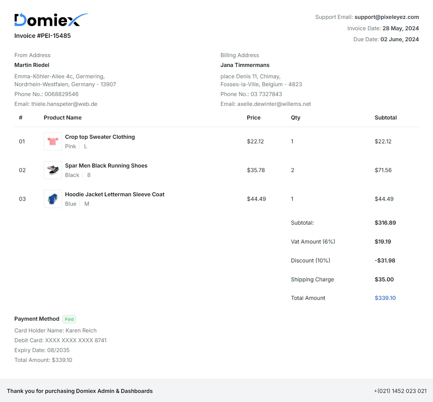Select the Product Name column header
This screenshot has height=402, width=433.
pyautogui.click(x=63, y=118)
